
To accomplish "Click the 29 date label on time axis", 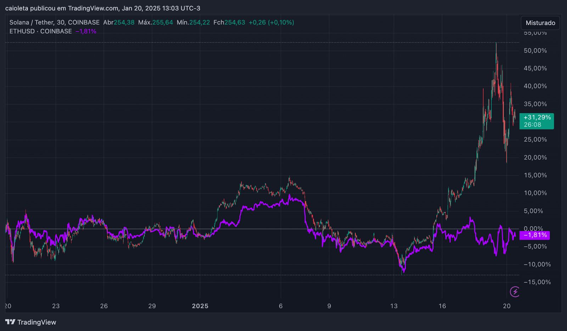I will (x=152, y=306).
